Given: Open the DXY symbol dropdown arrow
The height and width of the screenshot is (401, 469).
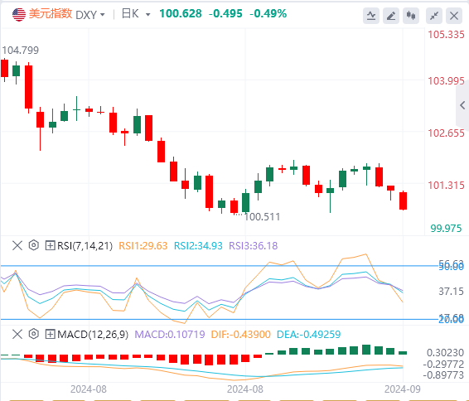Looking at the screenshot, I should 103,15.
